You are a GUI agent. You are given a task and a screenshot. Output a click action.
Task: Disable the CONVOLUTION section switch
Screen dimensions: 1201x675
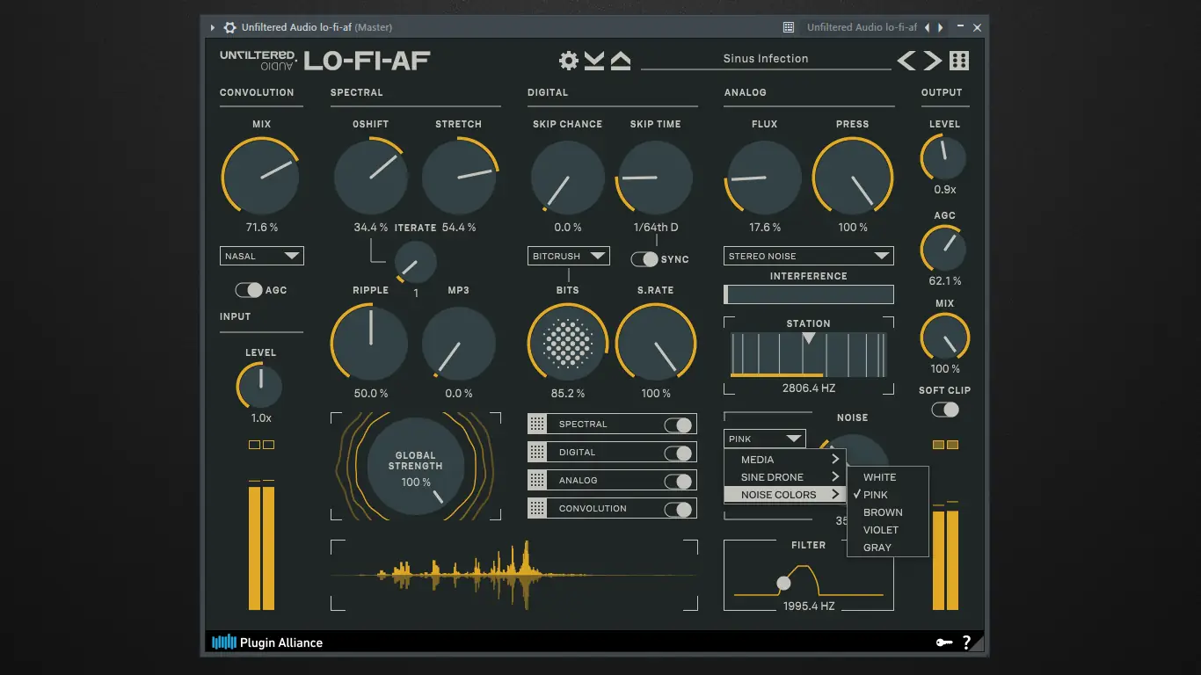click(678, 509)
